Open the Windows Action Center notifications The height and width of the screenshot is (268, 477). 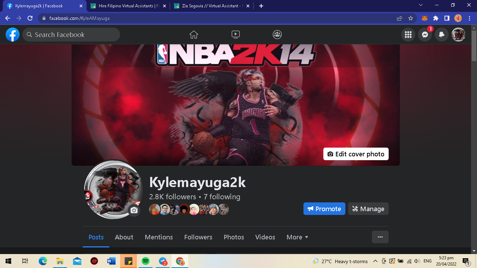coord(466,261)
